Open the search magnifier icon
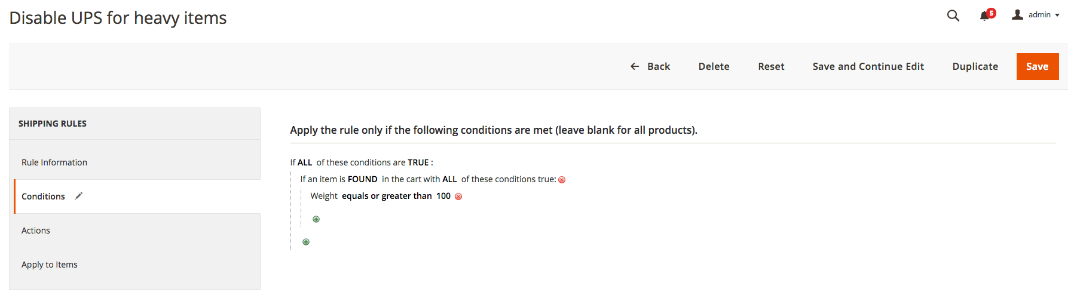 (x=953, y=16)
